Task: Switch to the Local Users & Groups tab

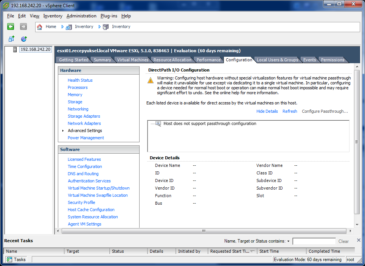Action: point(277,60)
